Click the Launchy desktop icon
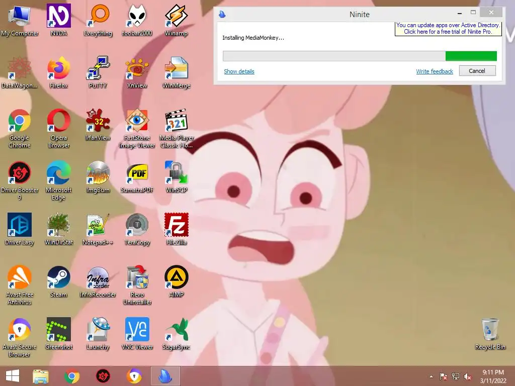The height and width of the screenshot is (386, 515). pyautogui.click(x=98, y=334)
